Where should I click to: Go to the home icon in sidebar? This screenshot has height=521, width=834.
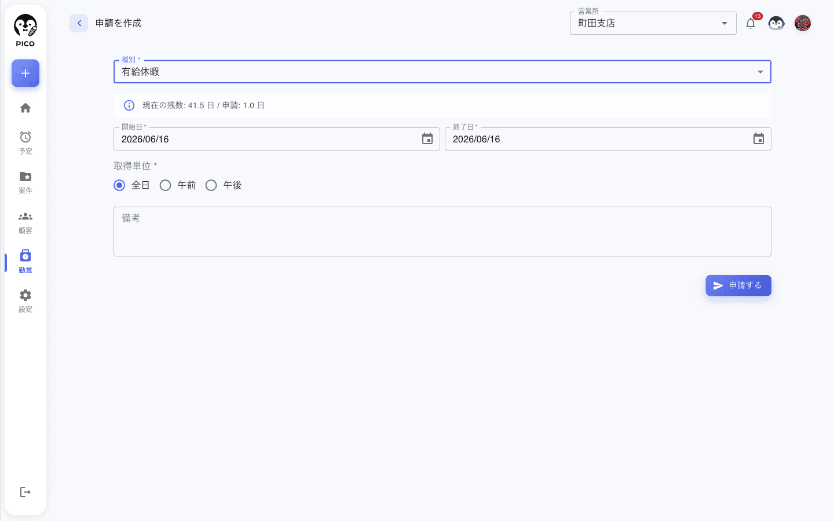tap(25, 108)
